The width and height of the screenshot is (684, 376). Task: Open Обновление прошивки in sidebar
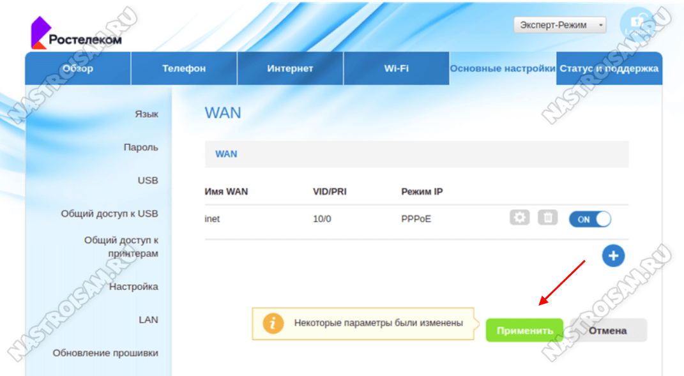tap(105, 353)
